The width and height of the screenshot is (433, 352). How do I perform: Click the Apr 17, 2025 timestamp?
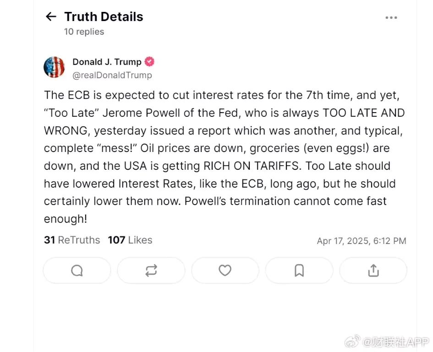pyautogui.click(x=362, y=241)
